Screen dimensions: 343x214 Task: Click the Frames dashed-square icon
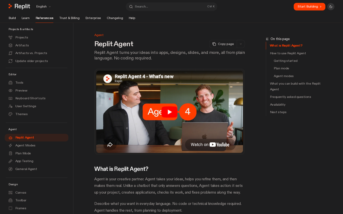point(10,208)
